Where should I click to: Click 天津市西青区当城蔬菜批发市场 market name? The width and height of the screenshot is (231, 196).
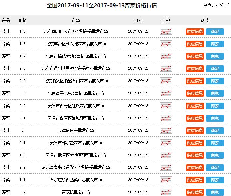(x=76, y=118)
